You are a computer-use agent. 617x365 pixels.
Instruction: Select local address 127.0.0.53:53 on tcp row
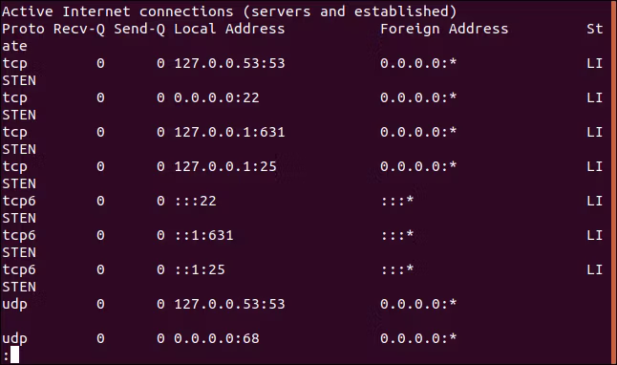click(x=229, y=63)
